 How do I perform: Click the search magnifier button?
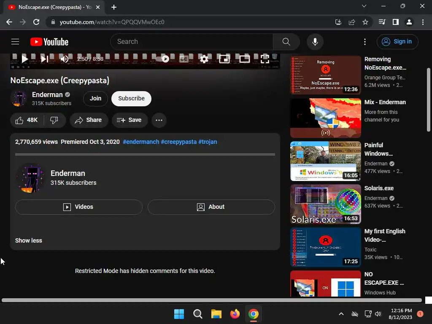[286, 42]
